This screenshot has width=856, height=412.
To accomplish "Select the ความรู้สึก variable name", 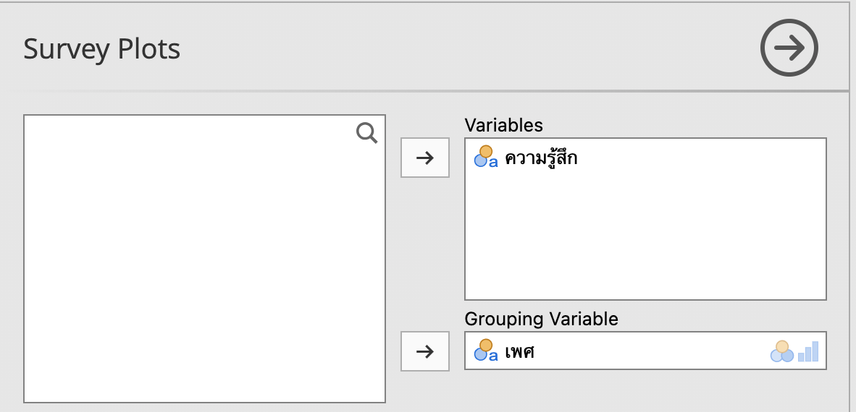I will click(x=541, y=158).
